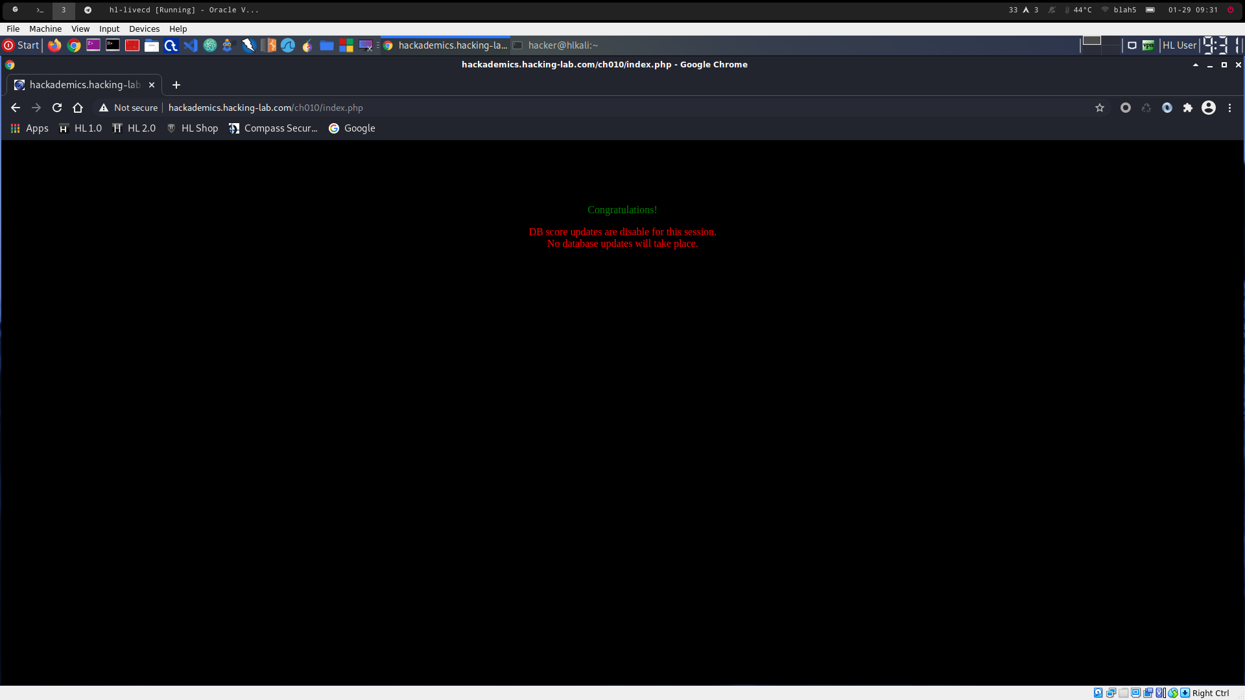The width and height of the screenshot is (1245, 700).
Task: Open Chrome three-dot menu
Action: [x=1229, y=108]
